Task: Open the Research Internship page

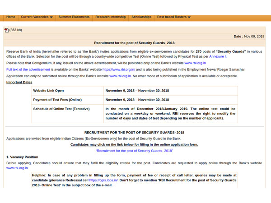Action: (x=111, y=17)
